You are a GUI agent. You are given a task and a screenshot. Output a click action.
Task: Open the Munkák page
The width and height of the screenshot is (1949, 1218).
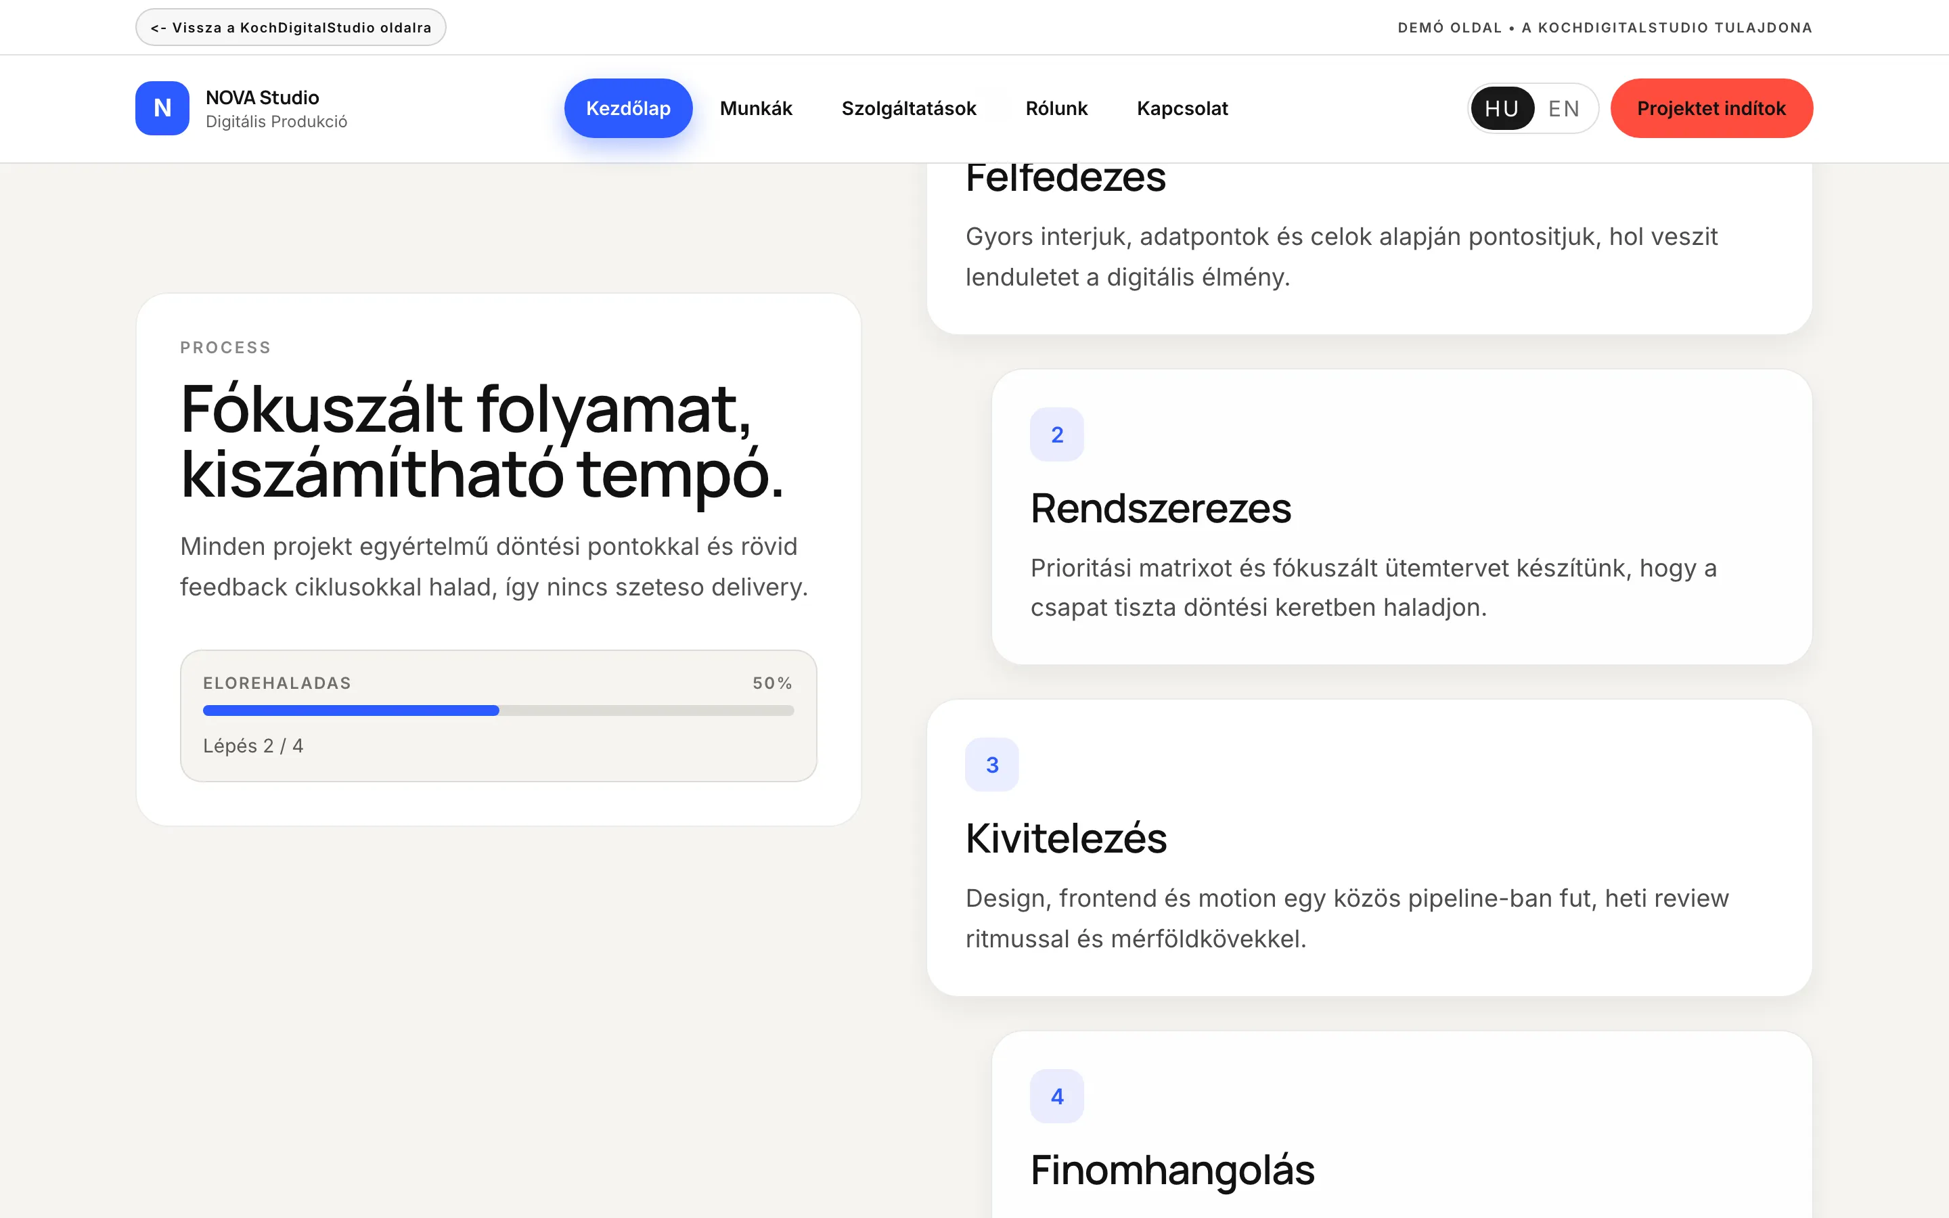tap(755, 108)
